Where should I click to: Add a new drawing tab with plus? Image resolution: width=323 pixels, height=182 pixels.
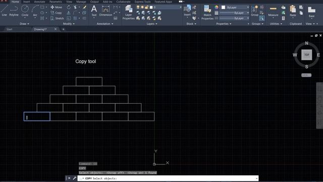(63, 29)
